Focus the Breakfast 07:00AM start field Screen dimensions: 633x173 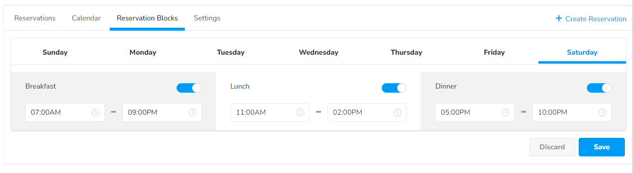(57, 113)
